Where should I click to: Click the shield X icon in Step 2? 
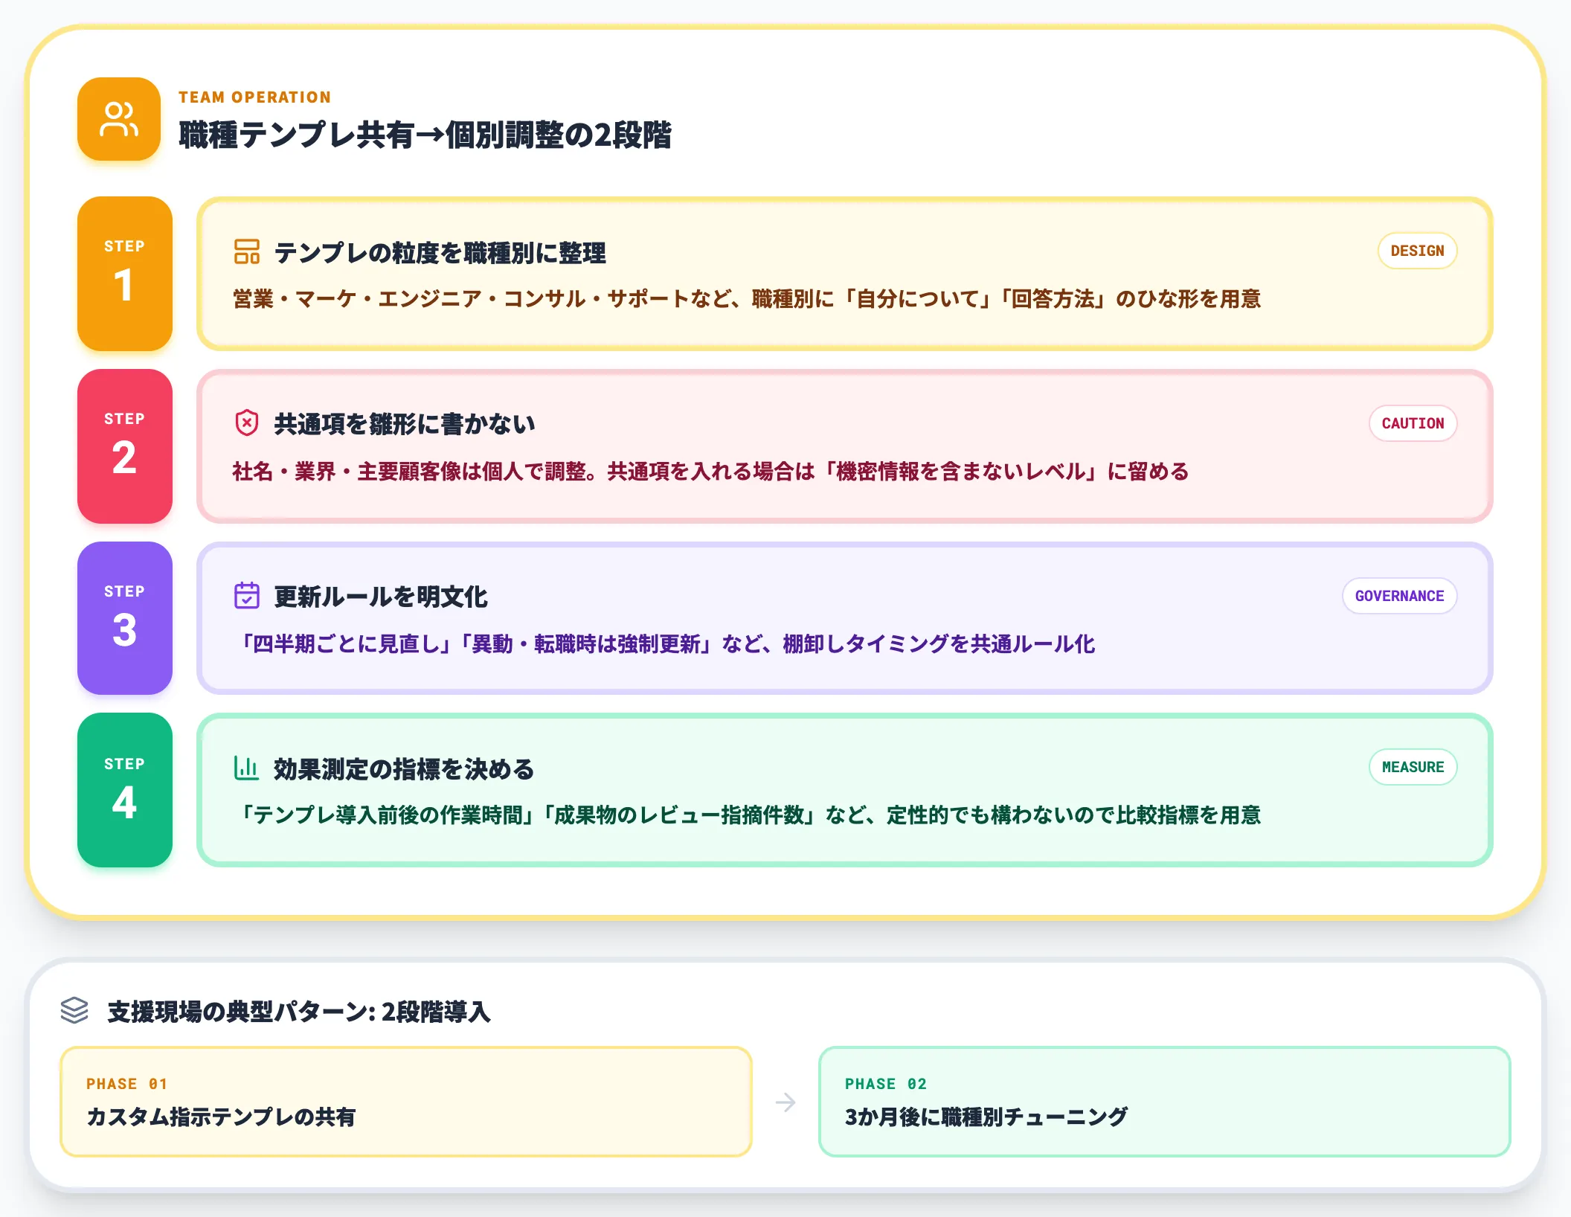[x=247, y=423]
